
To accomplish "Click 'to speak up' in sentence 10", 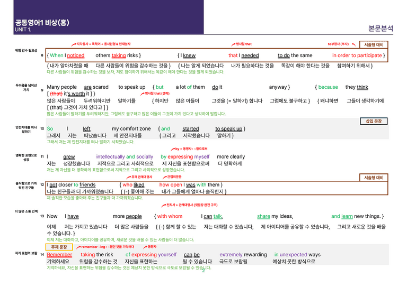I will pyautogui.click(x=229, y=128).
